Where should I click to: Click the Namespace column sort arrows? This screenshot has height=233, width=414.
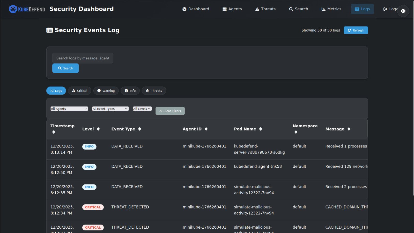[x=296, y=132]
